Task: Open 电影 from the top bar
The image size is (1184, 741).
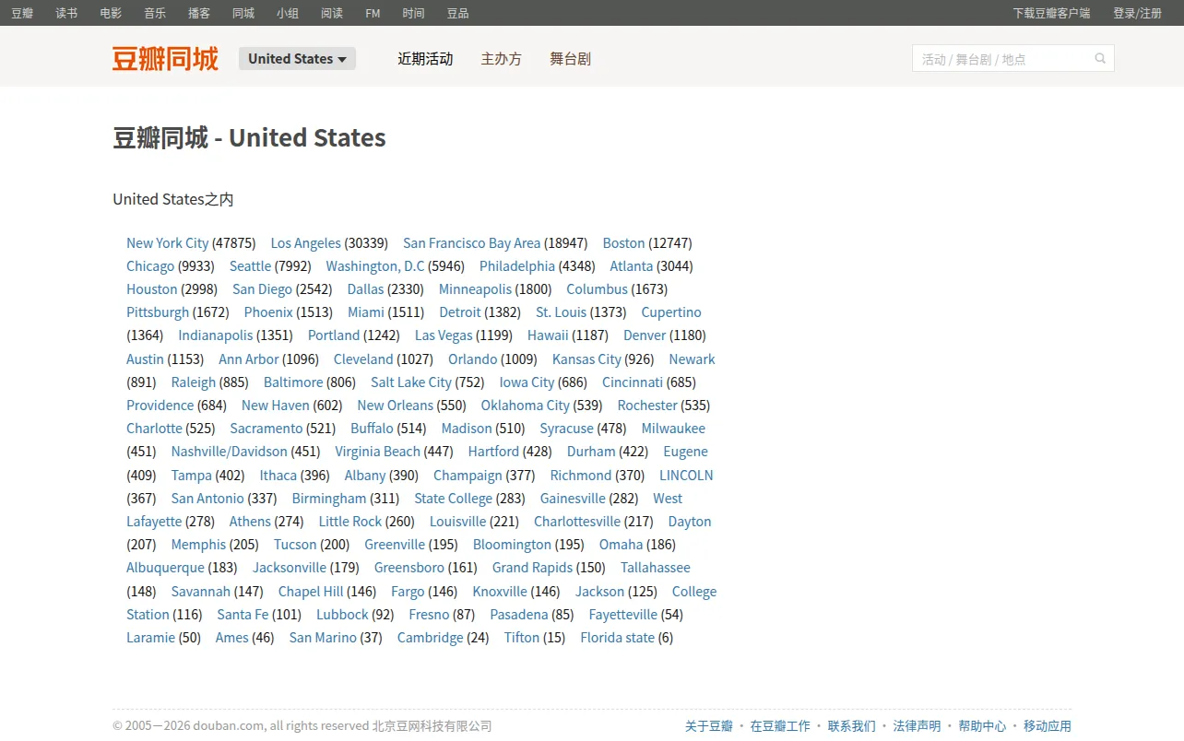Action: pyautogui.click(x=111, y=13)
